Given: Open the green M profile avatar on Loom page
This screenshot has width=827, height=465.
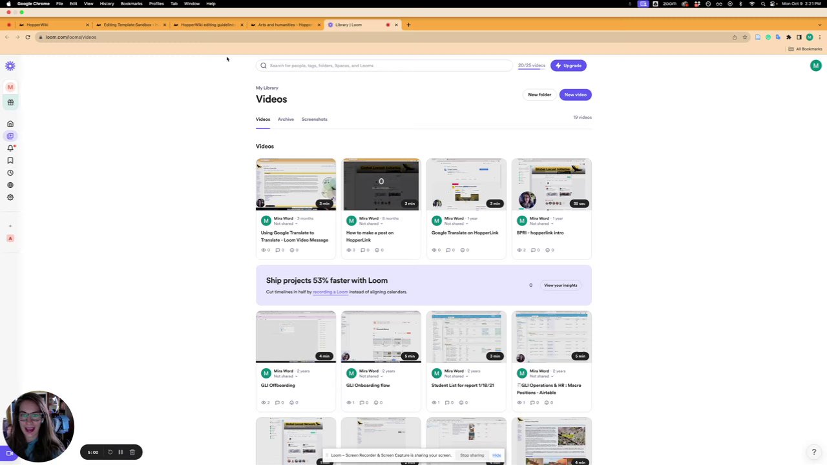Looking at the screenshot, I should pyautogui.click(x=815, y=65).
